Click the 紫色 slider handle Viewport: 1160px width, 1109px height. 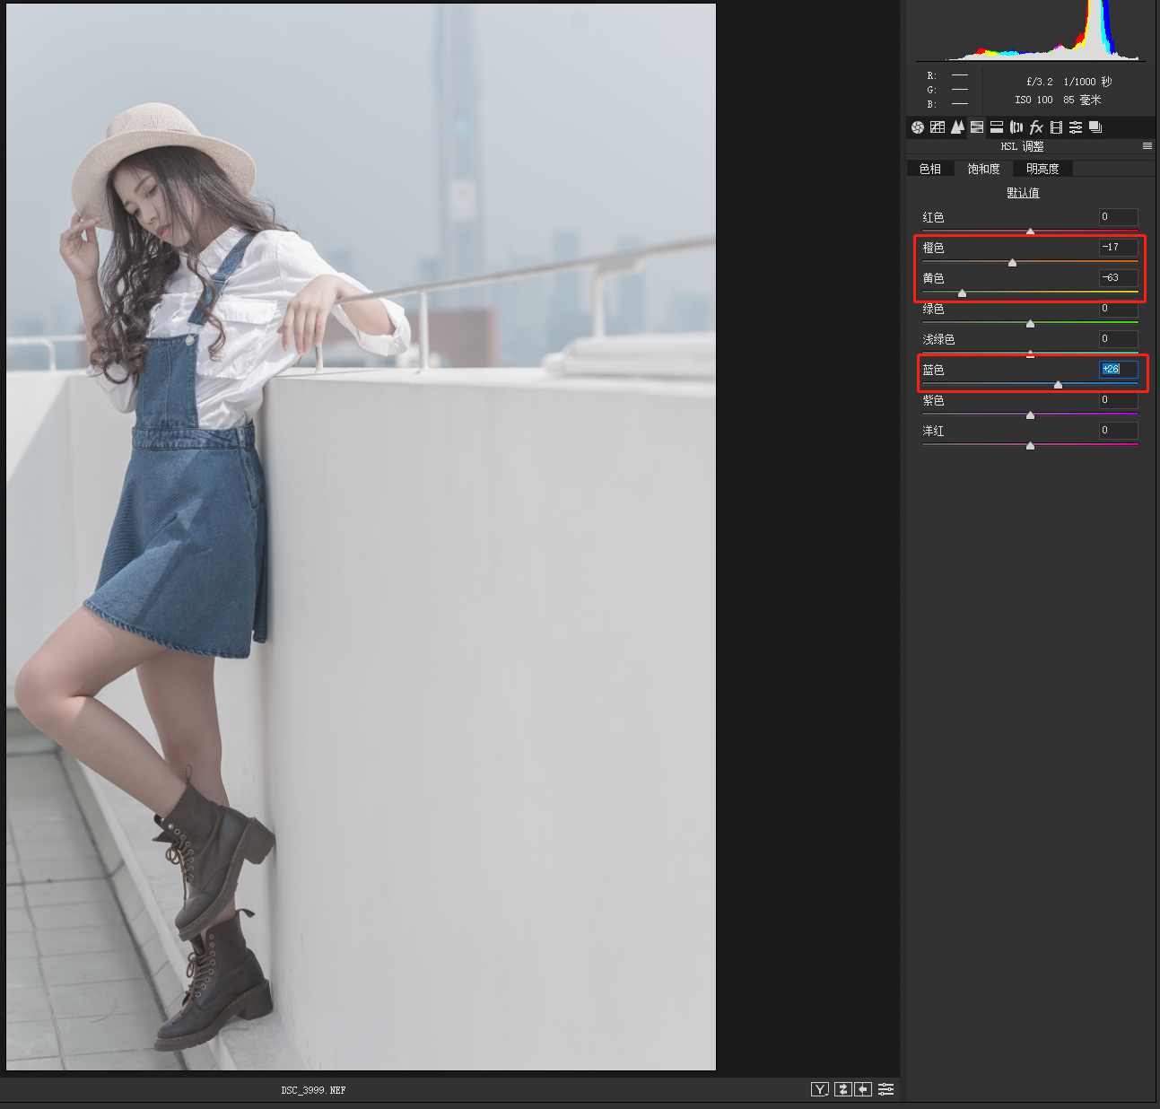[x=1030, y=415]
